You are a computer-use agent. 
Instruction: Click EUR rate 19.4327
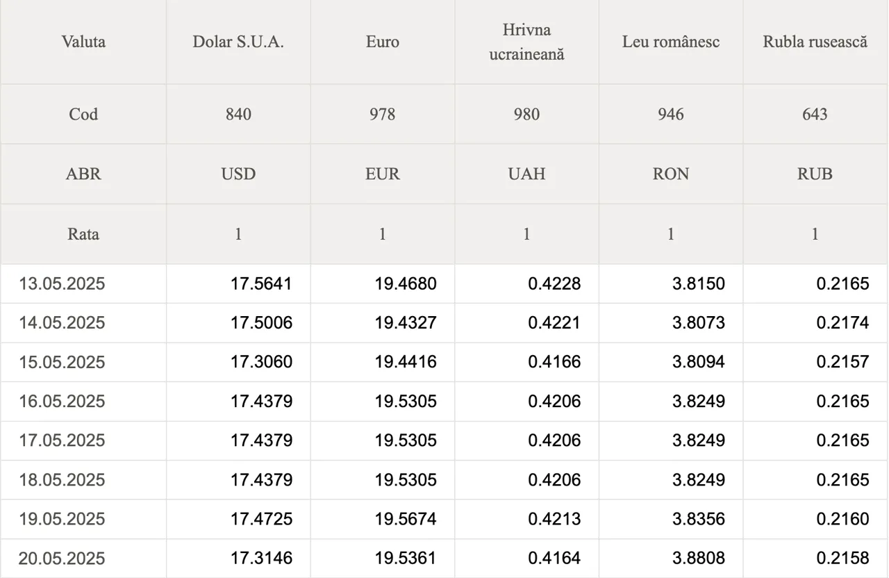click(x=406, y=323)
